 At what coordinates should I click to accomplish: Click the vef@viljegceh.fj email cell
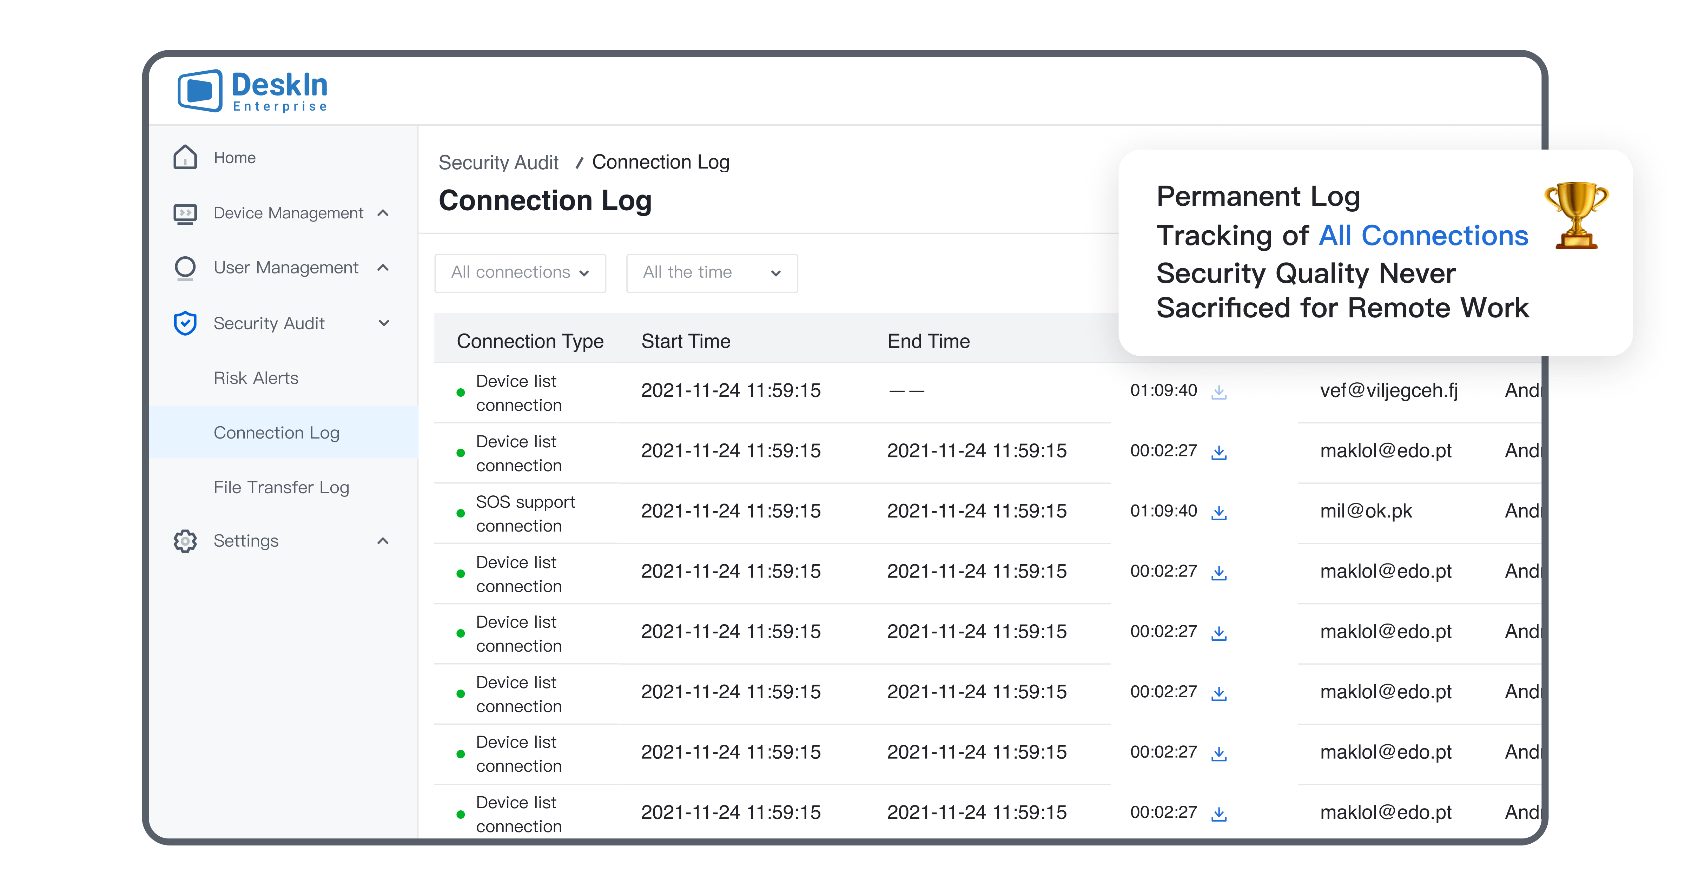pos(1389,390)
